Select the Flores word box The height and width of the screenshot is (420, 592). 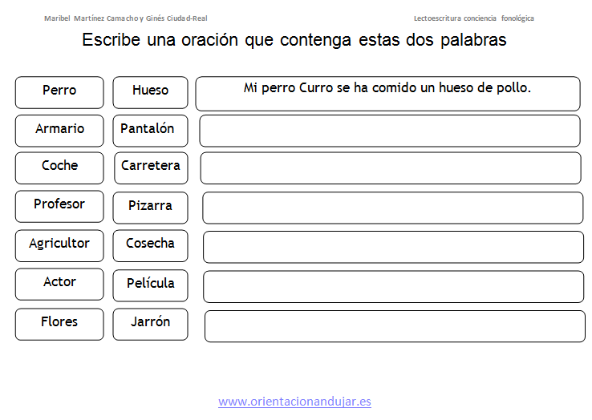pyautogui.click(x=59, y=324)
